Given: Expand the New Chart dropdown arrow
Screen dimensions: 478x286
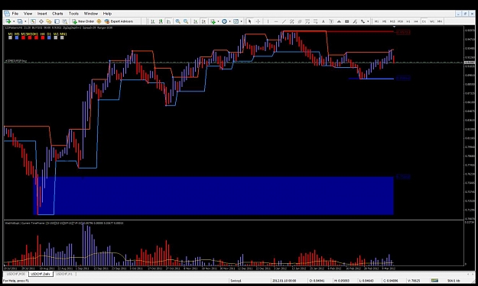Looking at the screenshot, I should coord(14,21).
